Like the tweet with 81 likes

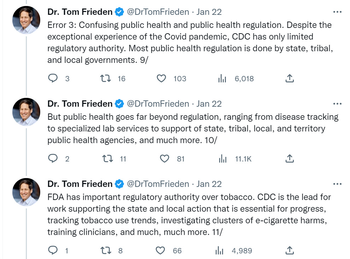tap(164, 159)
